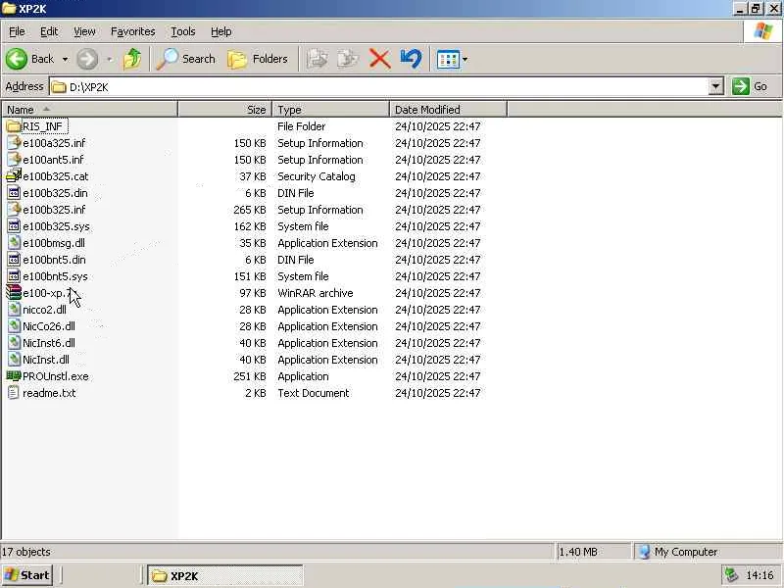
Task: Open the Back history dropdown arrow
Action: [x=65, y=60]
